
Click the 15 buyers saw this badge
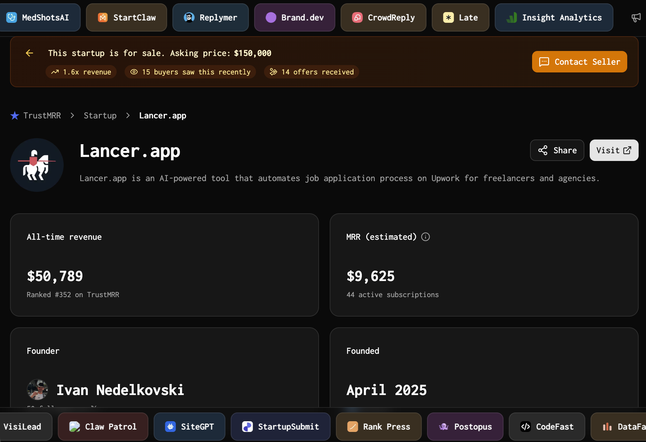tap(190, 72)
